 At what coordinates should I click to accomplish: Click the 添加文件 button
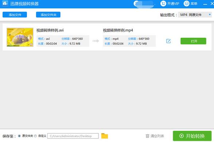[15, 15]
